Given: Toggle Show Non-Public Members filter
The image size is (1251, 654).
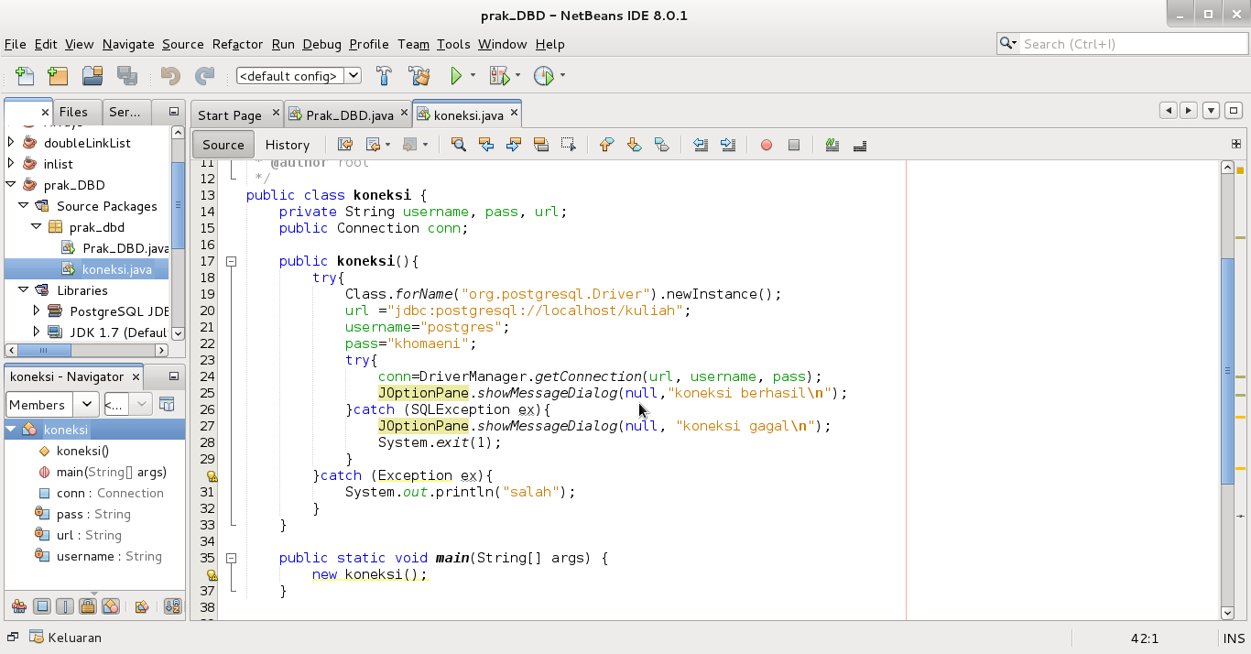Looking at the screenshot, I should (87, 605).
